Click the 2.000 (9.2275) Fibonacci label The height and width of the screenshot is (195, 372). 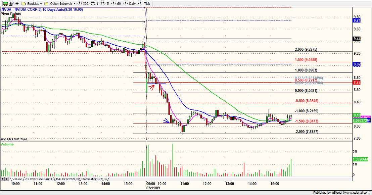click(306, 49)
